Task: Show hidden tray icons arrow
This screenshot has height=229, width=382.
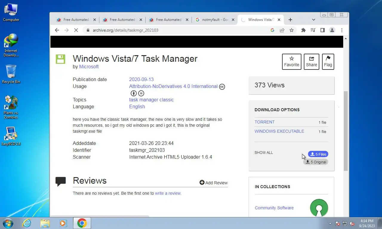Action: (330, 223)
